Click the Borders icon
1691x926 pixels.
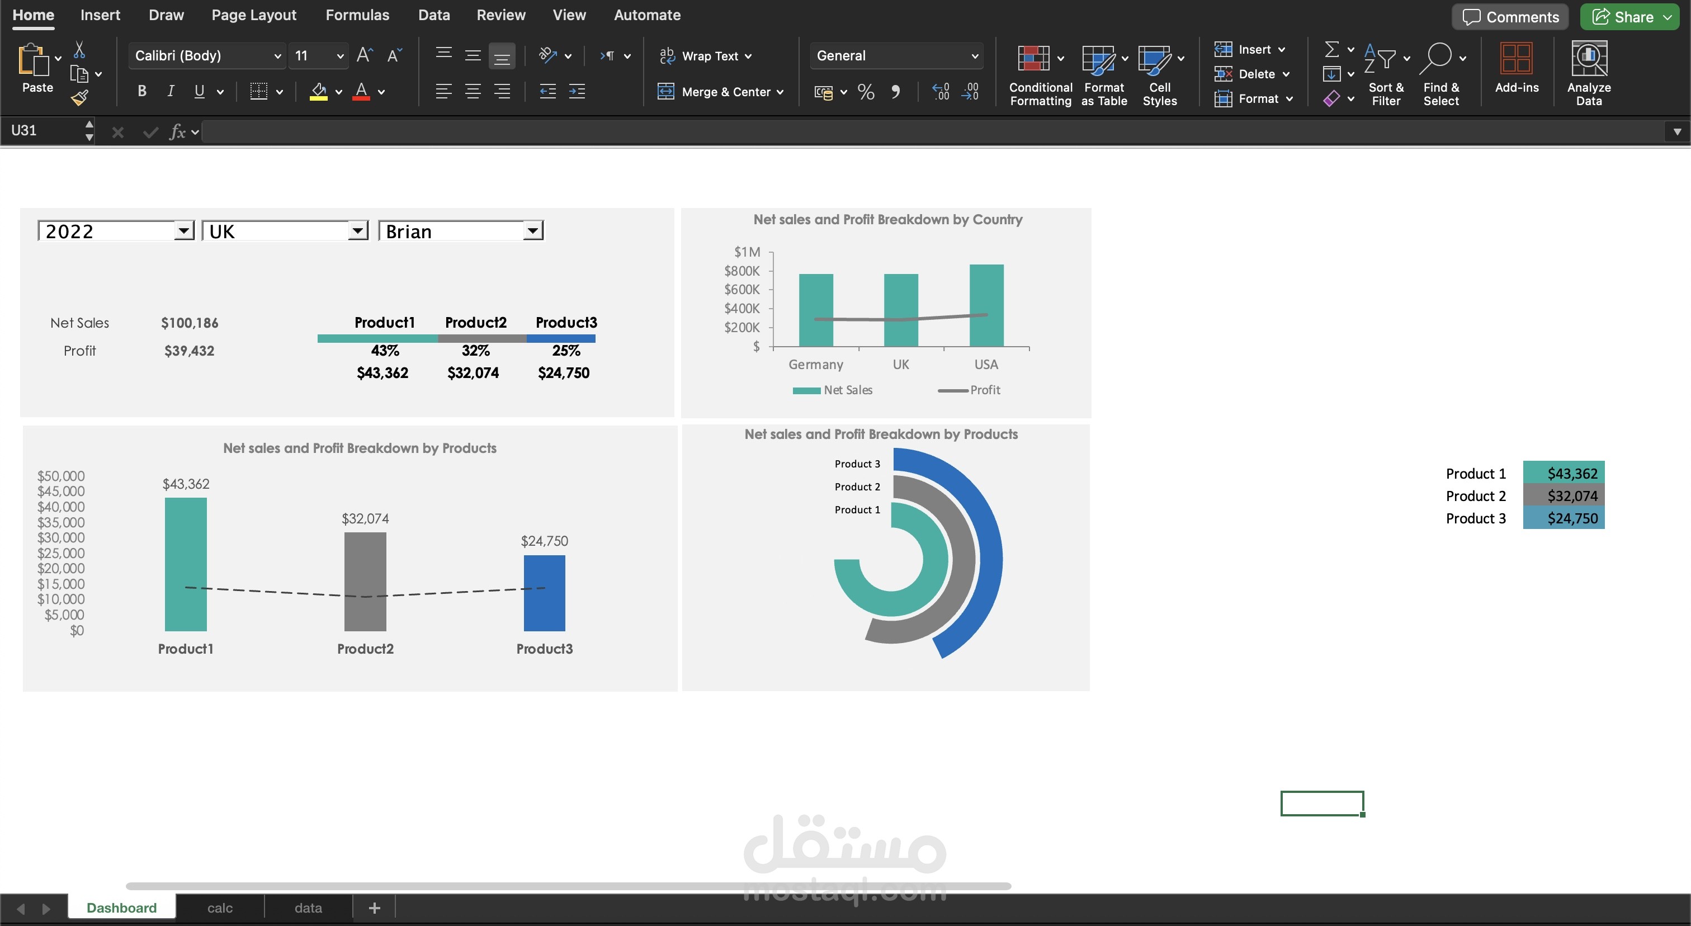point(259,91)
